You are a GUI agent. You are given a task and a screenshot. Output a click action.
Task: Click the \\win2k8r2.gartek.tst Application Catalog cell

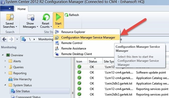[118, 83]
